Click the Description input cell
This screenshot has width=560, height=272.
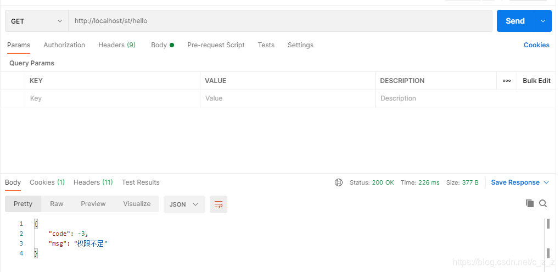[464, 99]
